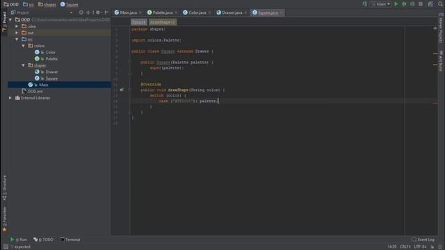Expand the .idea folder
The image size is (445, 250).
click(17, 26)
